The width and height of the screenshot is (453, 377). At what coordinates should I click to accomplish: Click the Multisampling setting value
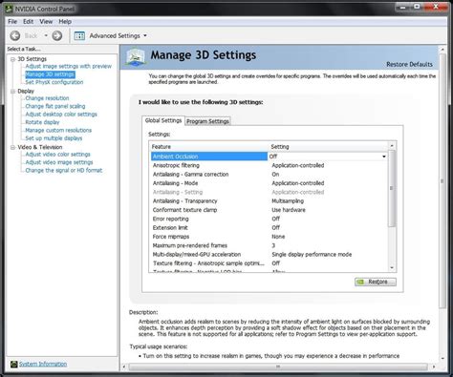pos(288,201)
